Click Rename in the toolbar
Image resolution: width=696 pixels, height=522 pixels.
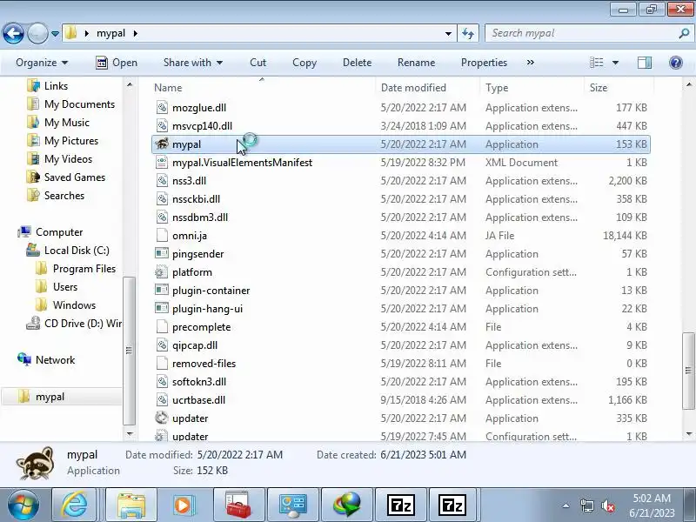(x=416, y=63)
